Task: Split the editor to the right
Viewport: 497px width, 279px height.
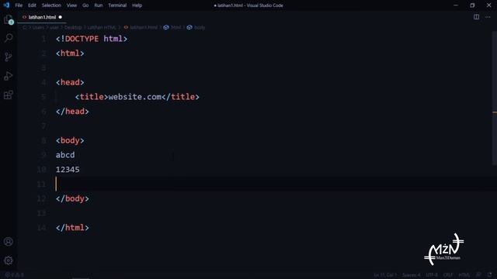Action: (476, 17)
